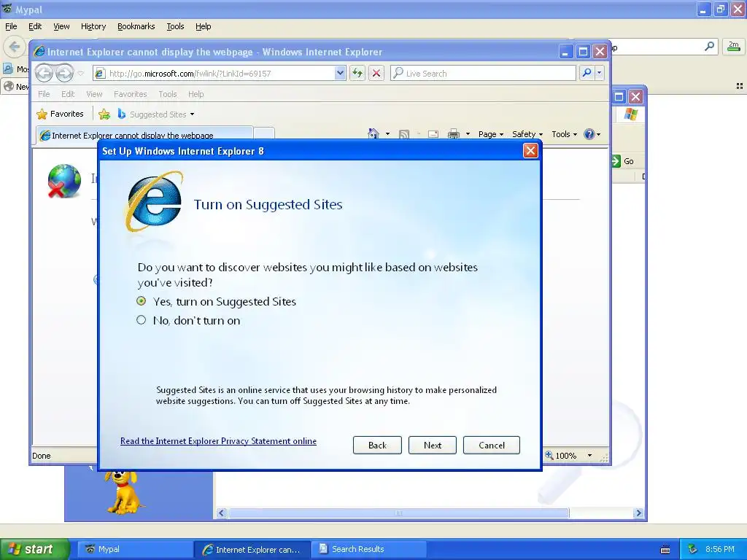Click the Next button in setup dialog
Screen dimensions: 747x560
(x=432, y=446)
